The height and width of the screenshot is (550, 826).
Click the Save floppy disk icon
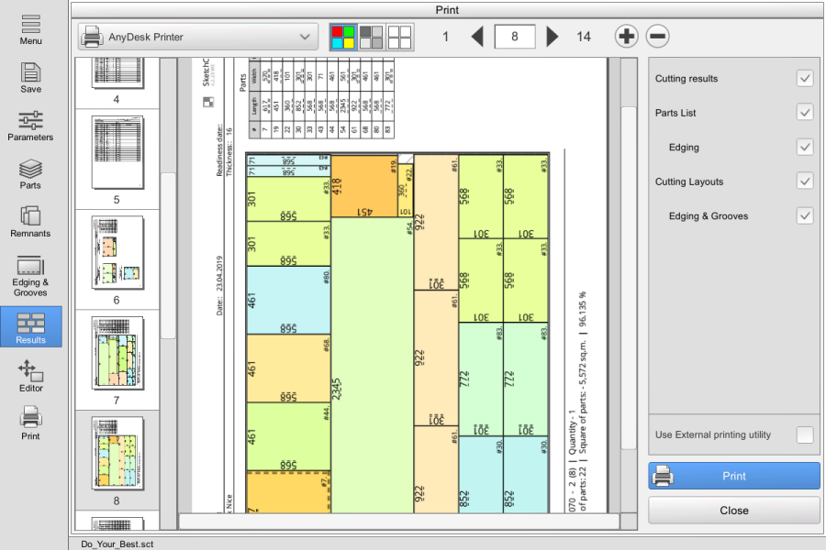tap(30, 78)
